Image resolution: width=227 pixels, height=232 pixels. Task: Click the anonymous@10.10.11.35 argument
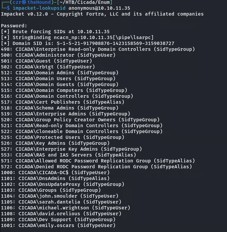click(95, 8)
